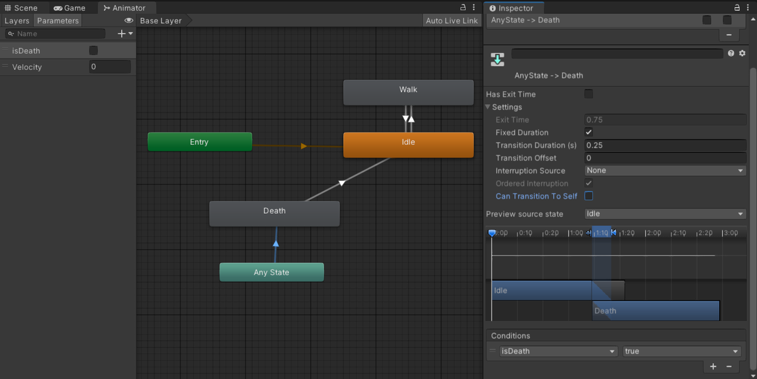Remove condition with minus button
Image resolution: width=757 pixels, height=379 pixels.
(729, 366)
